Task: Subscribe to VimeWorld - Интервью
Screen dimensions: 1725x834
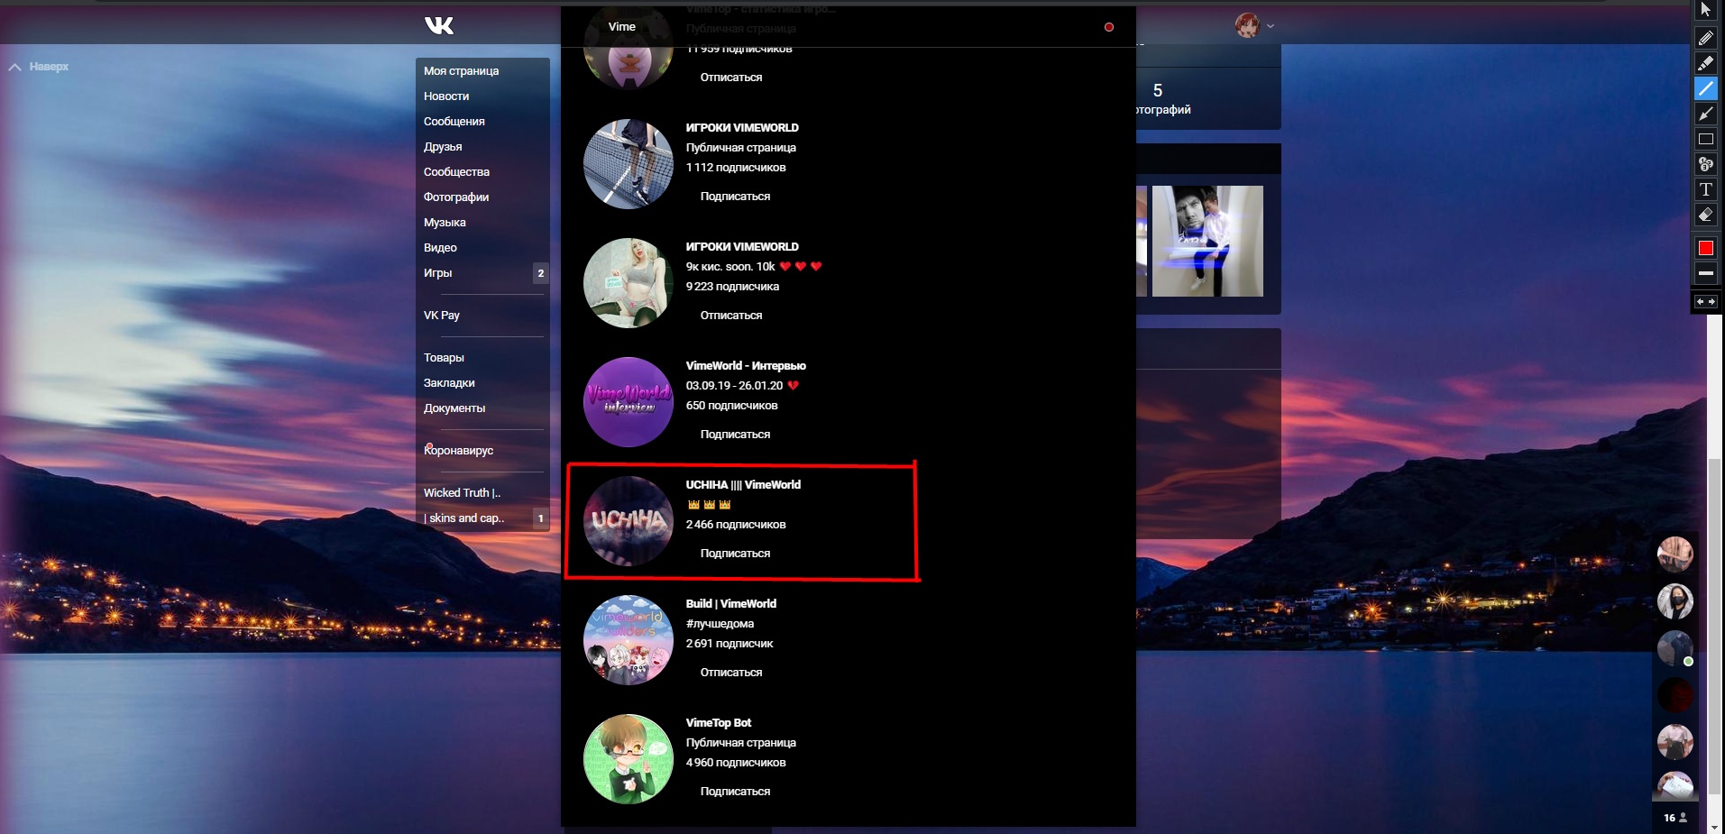Action: [735, 434]
